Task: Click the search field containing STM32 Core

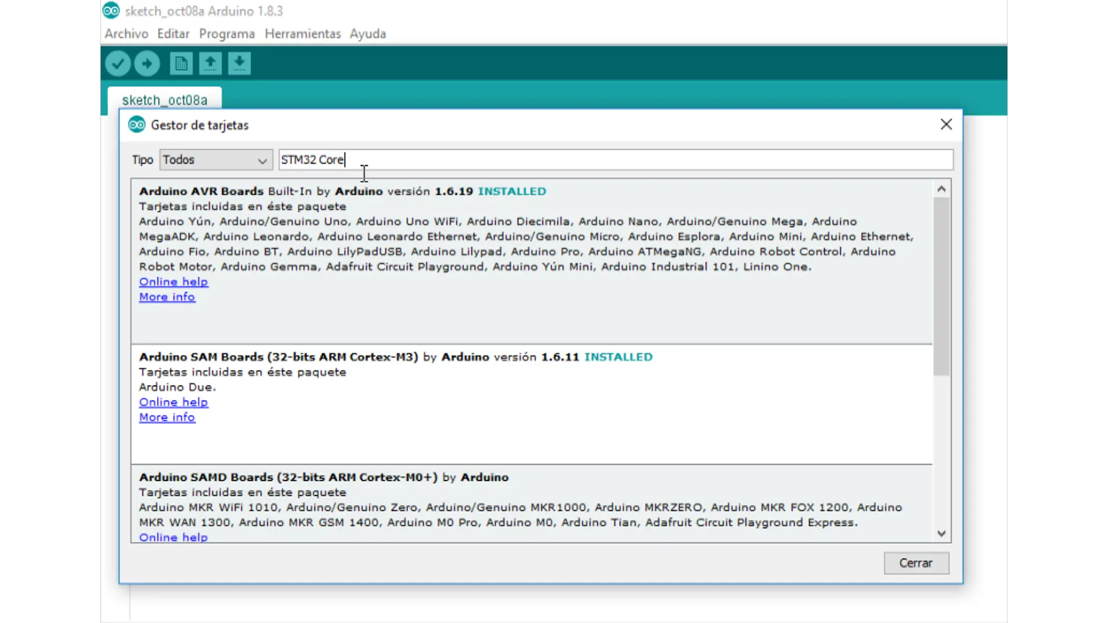Action: 616,160
